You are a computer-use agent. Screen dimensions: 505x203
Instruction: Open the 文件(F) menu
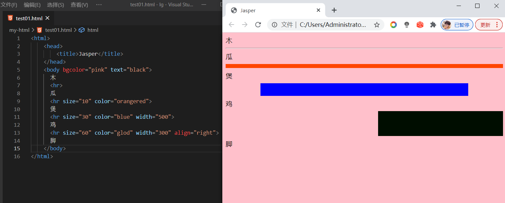tap(9, 5)
